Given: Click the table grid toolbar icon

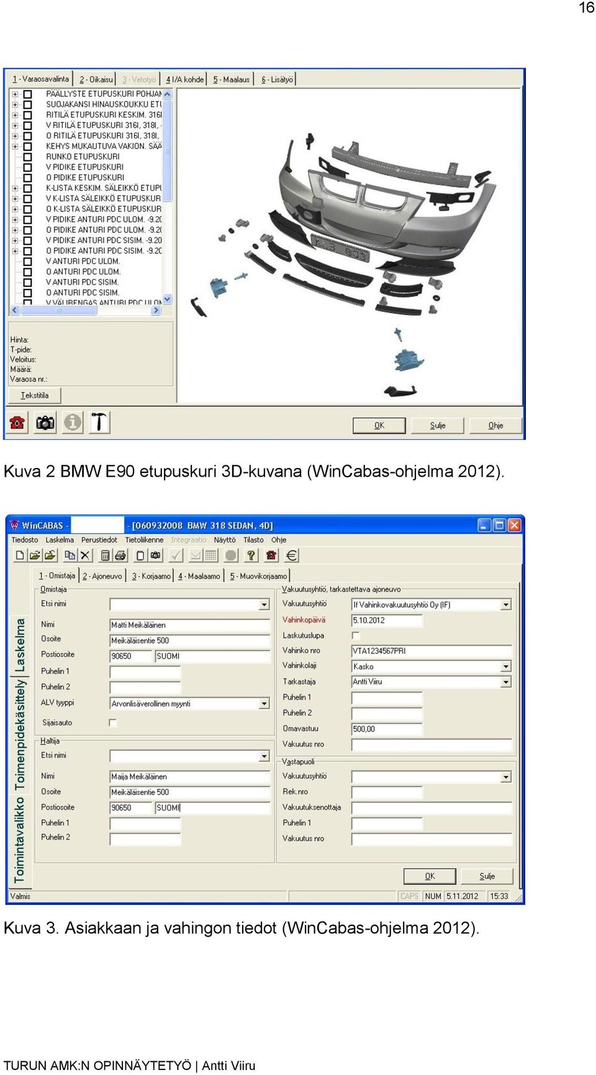Looking at the screenshot, I should 211,556.
